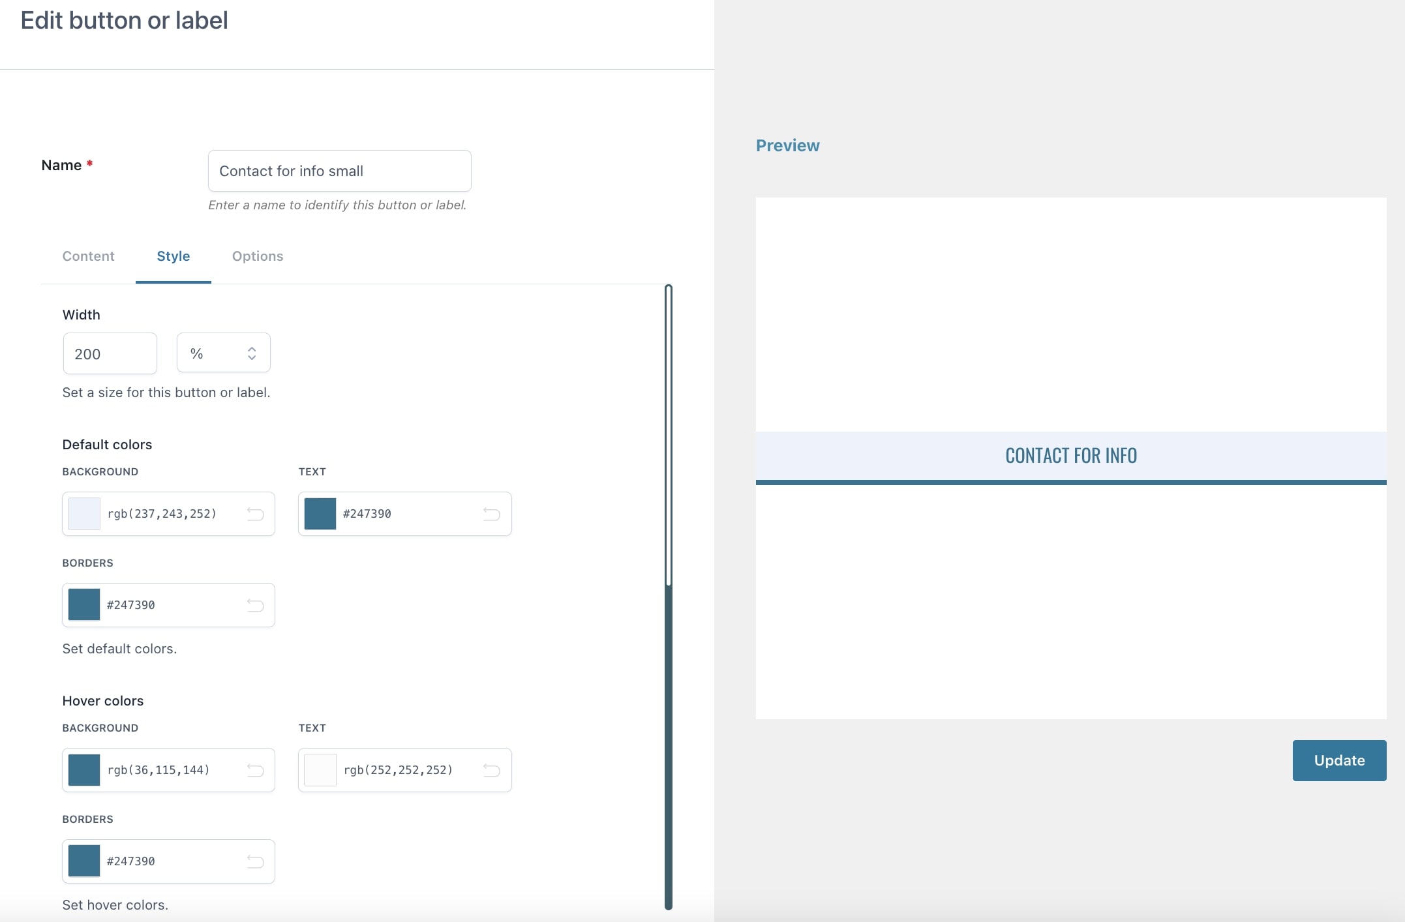Click hover background rgb(36,115,144) value

(x=159, y=770)
